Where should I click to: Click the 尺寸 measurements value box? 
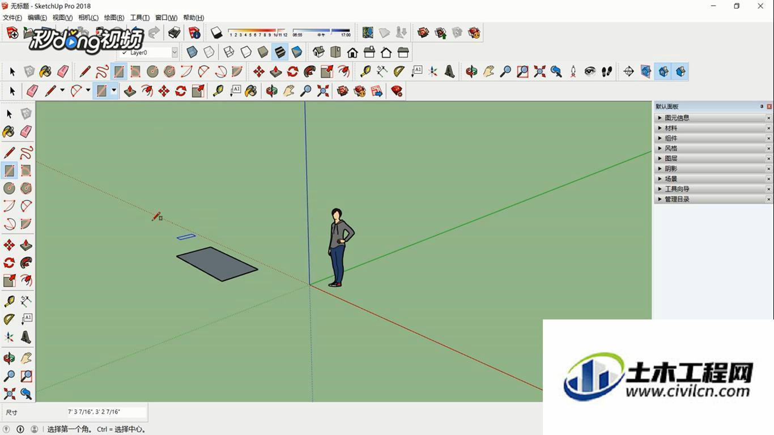click(x=107, y=412)
